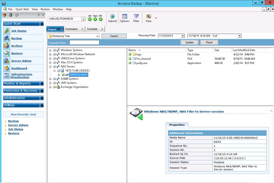Open the server name dropdown
The height and width of the screenshot is (183, 274).
coord(83,19)
